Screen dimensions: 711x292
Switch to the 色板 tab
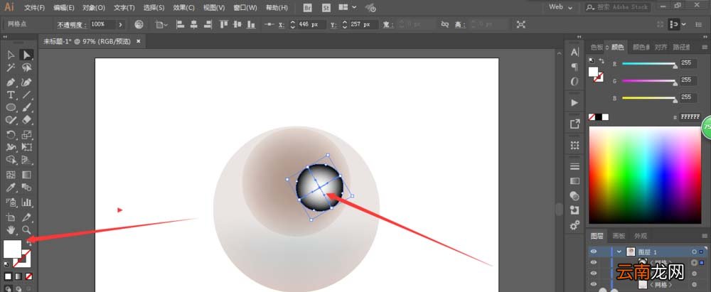(x=597, y=47)
